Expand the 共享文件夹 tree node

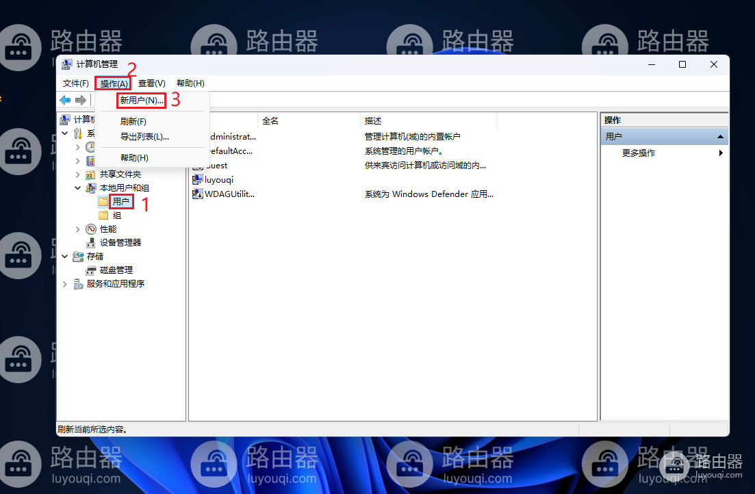click(x=77, y=174)
